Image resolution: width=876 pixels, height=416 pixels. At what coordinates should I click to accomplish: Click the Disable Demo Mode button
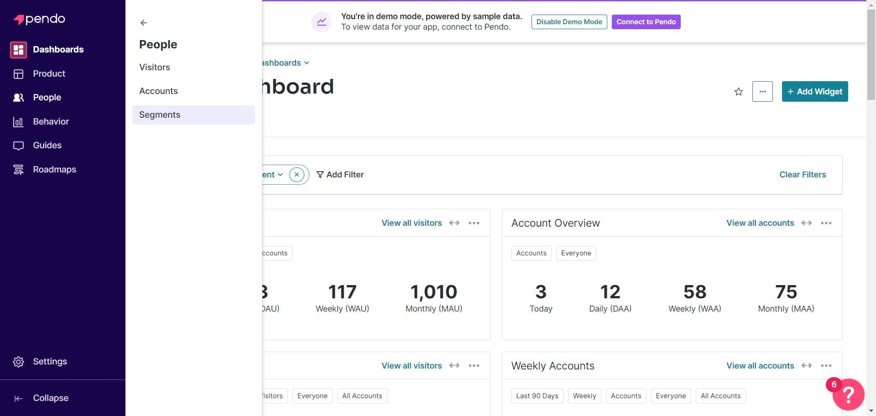click(x=569, y=22)
